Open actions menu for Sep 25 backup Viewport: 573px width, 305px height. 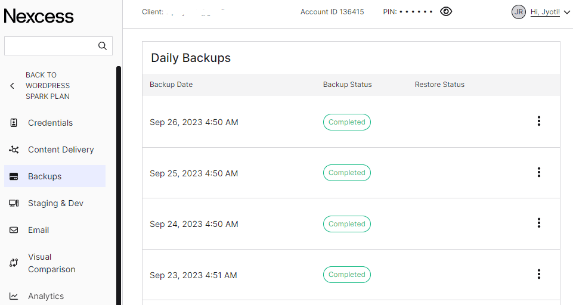(538, 172)
